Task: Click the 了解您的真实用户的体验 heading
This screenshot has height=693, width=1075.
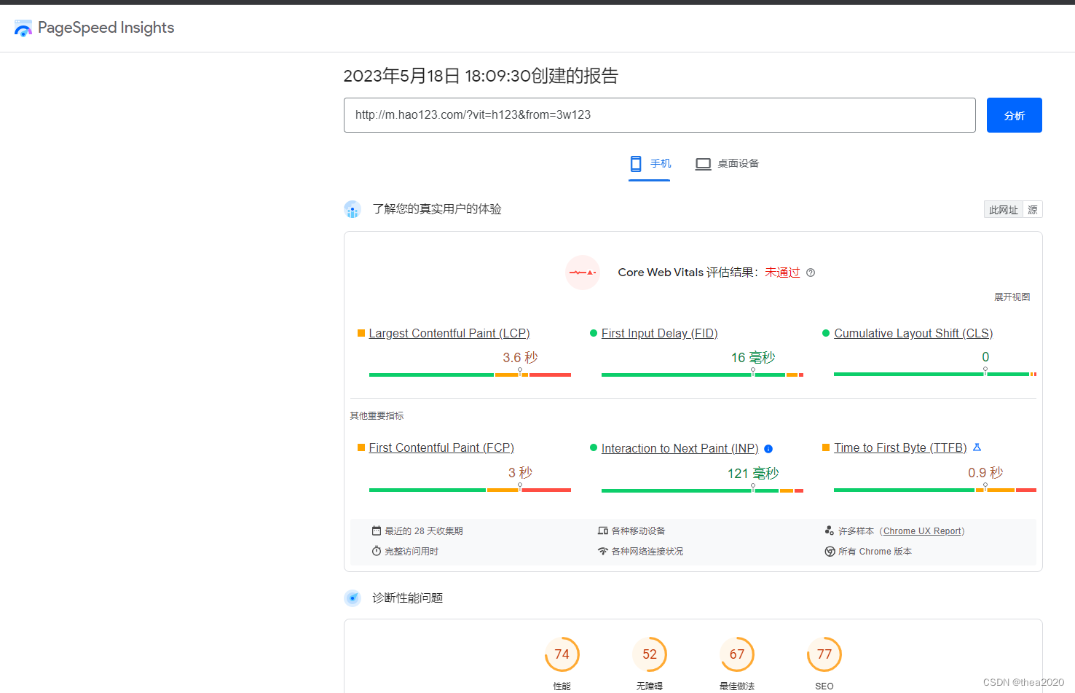Action: (x=437, y=209)
